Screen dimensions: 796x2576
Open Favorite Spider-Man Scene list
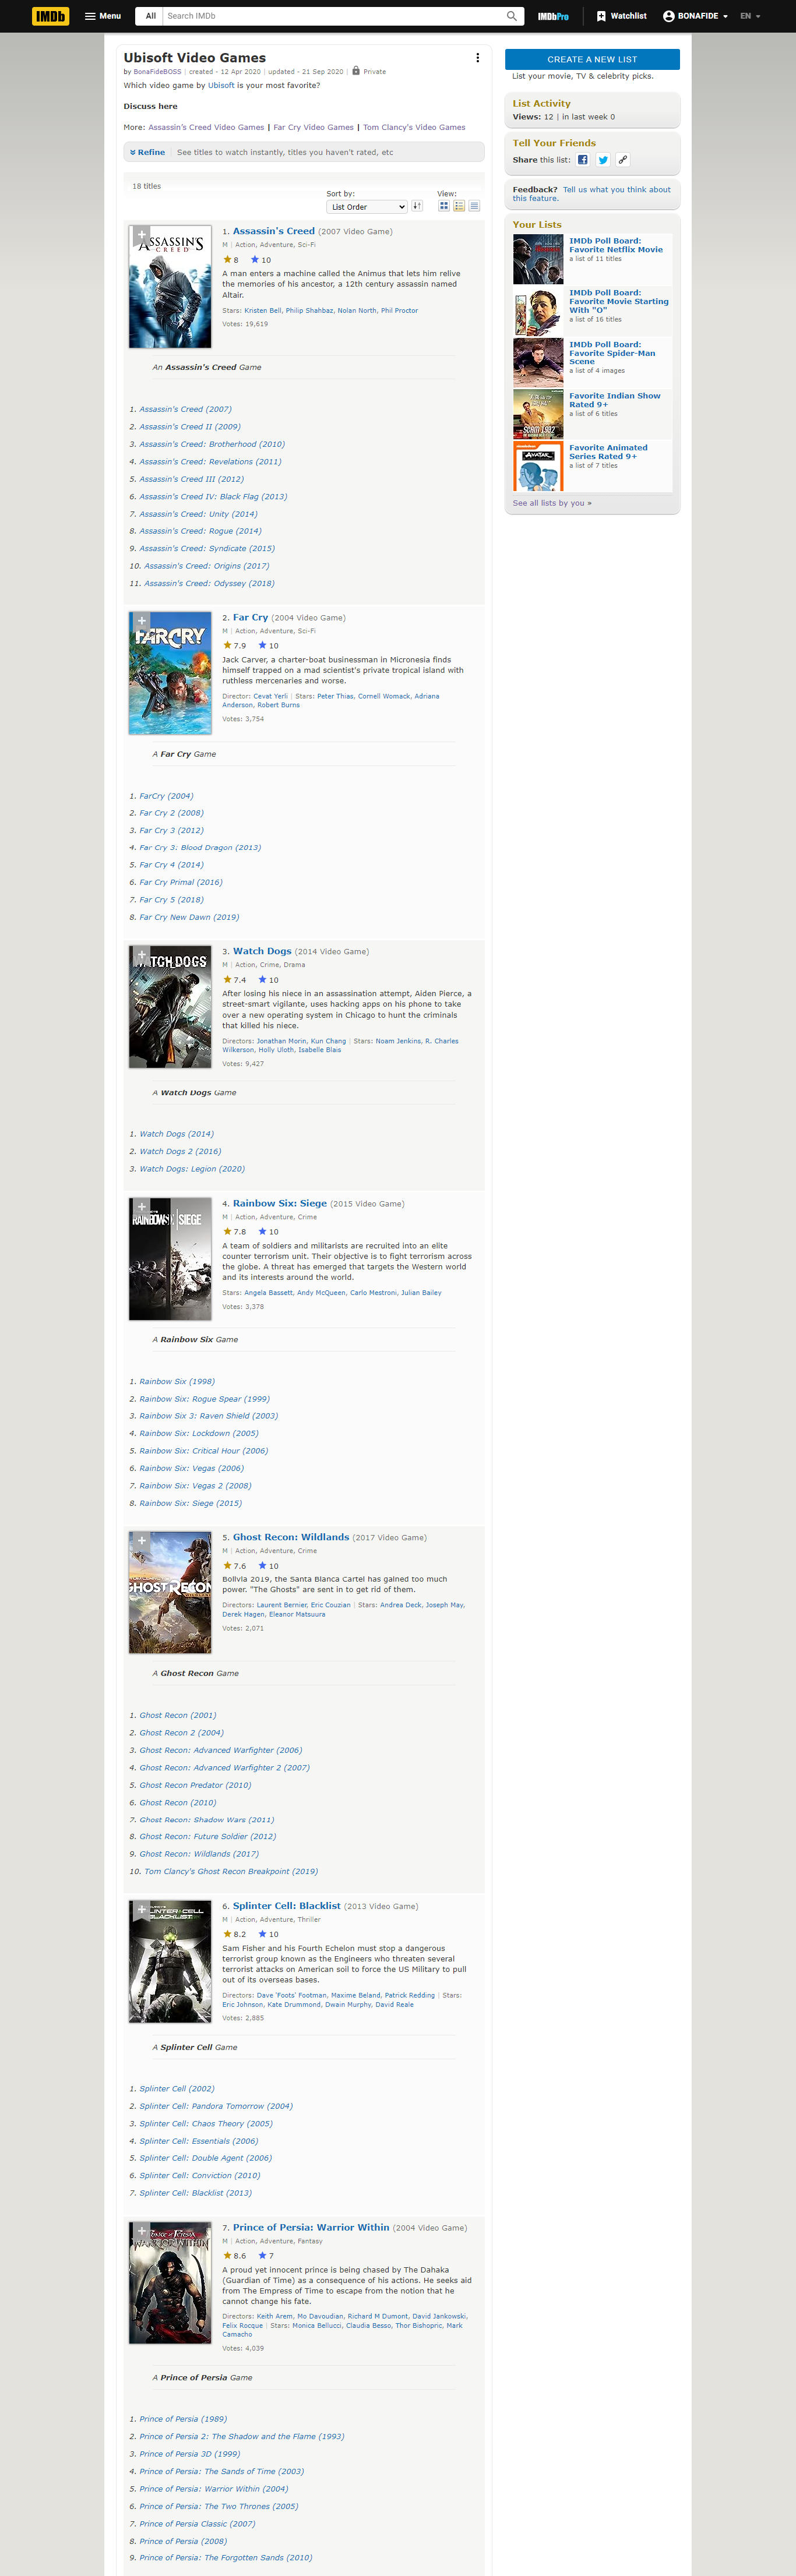coord(612,353)
